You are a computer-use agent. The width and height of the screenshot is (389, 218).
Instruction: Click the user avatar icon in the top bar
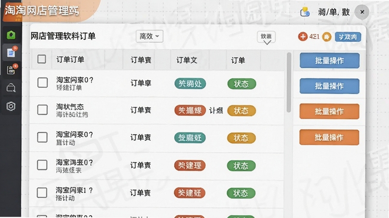coord(305,12)
